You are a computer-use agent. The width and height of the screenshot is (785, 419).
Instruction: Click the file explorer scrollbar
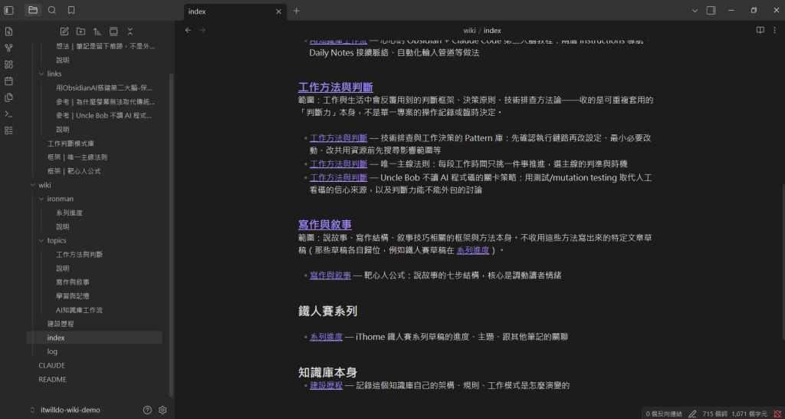(171, 236)
